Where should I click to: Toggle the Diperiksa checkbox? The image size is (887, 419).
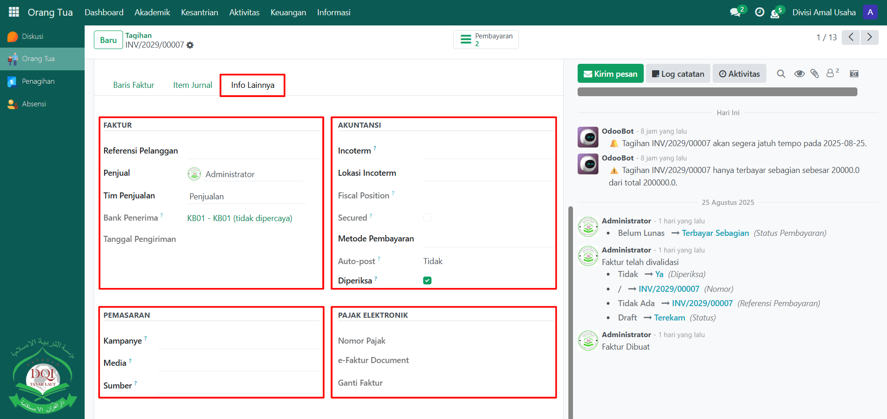[x=427, y=281]
